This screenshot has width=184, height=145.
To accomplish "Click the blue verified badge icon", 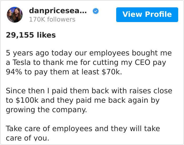I will [x=96, y=11].
